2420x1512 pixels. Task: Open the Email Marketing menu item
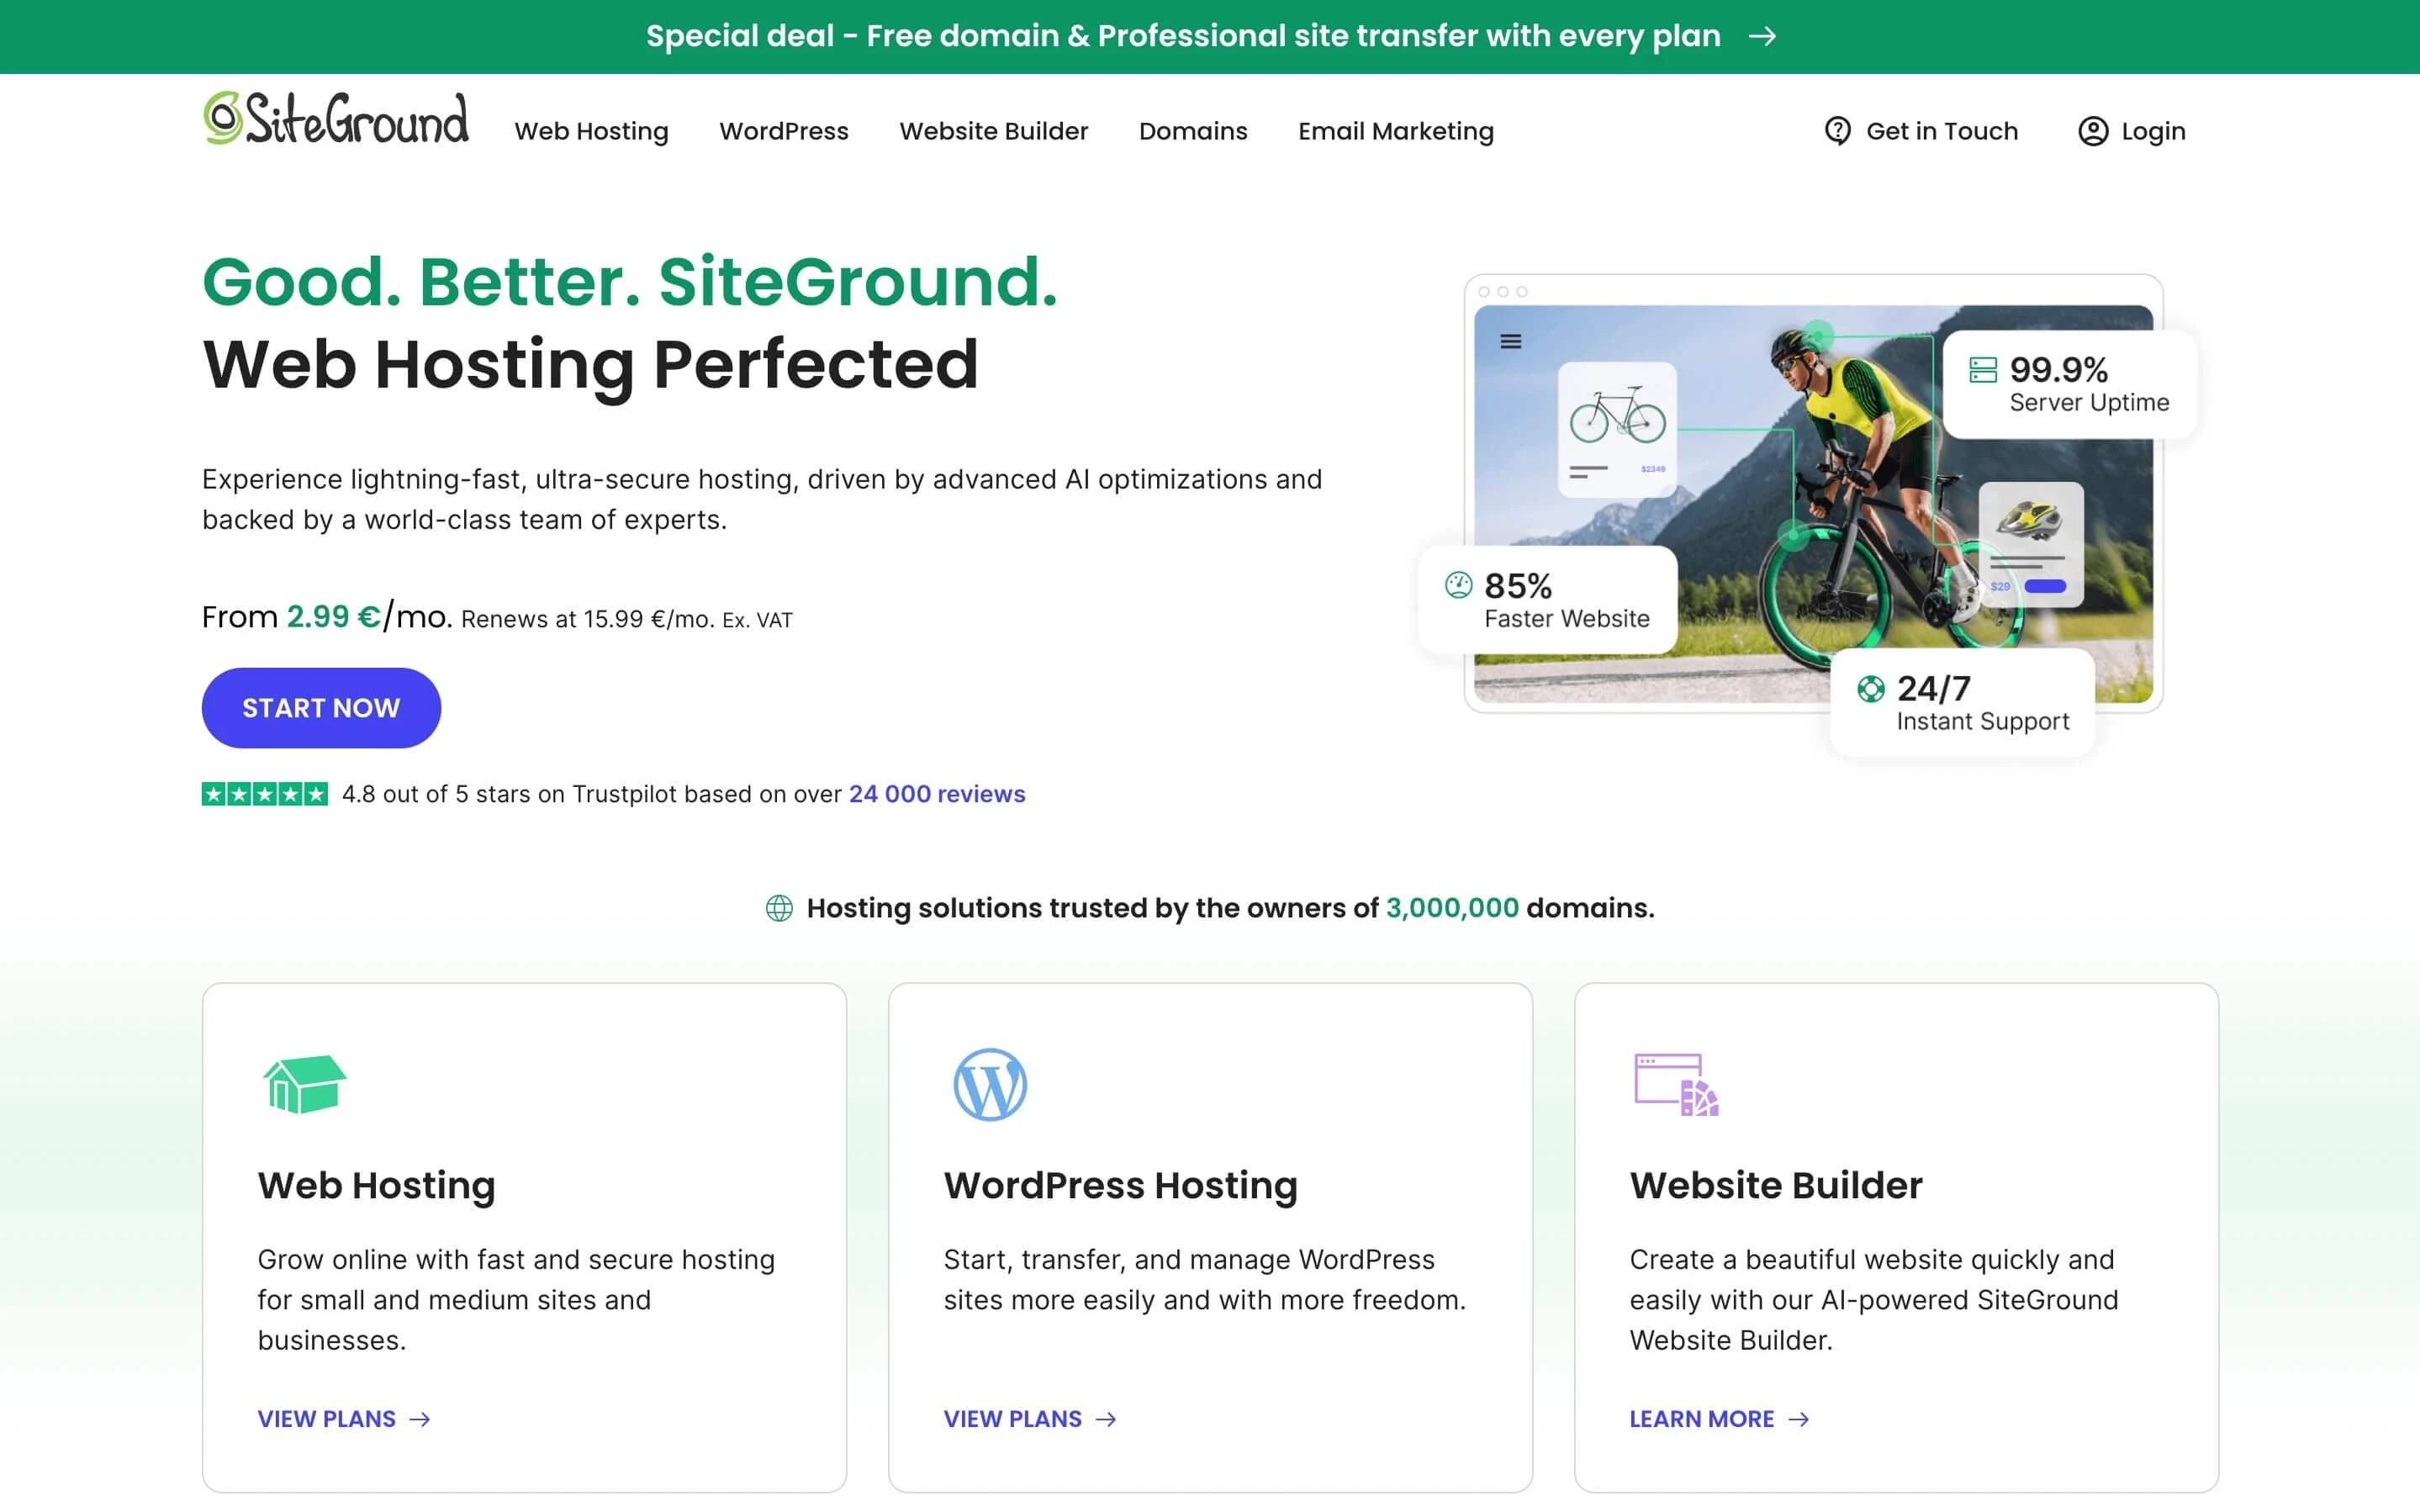(1396, 131)
